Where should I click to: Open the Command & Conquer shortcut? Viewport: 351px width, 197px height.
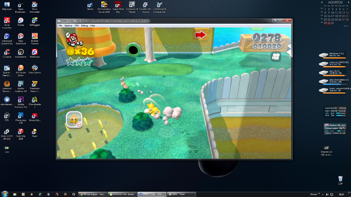[x=160, y=7]
